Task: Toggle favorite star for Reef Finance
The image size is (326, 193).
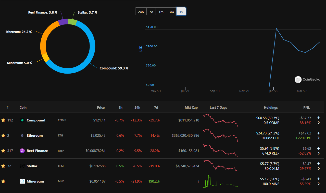Action: 3,151
